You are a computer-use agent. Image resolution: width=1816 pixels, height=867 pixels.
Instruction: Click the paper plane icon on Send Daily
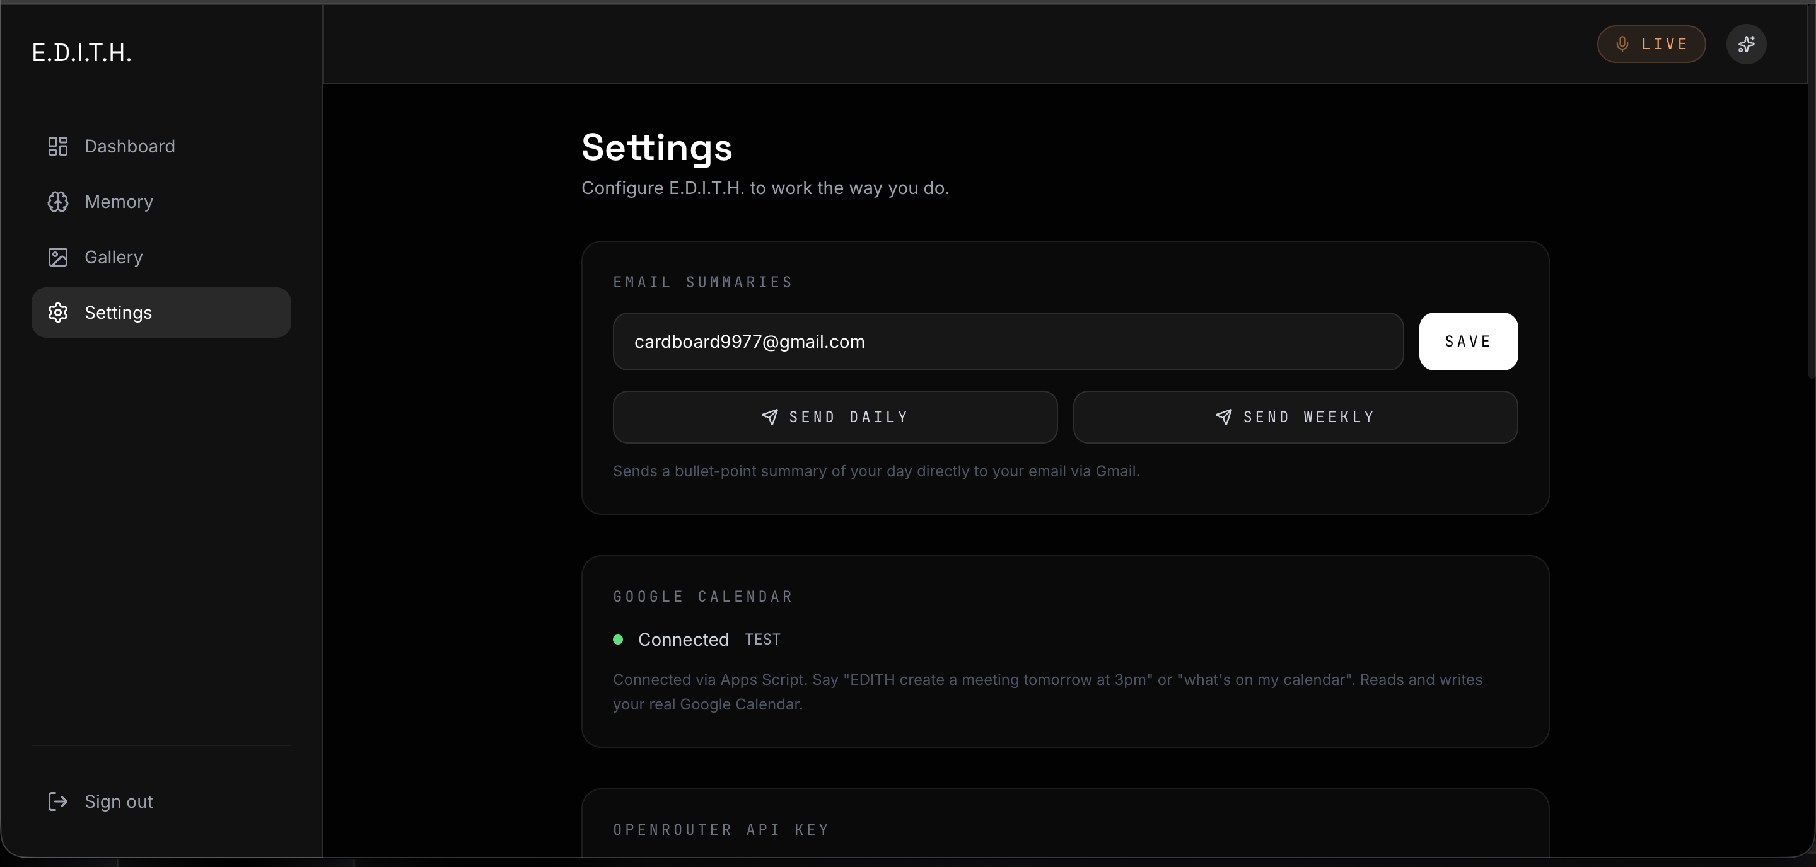pyautogui.click(x=770, y=417)
